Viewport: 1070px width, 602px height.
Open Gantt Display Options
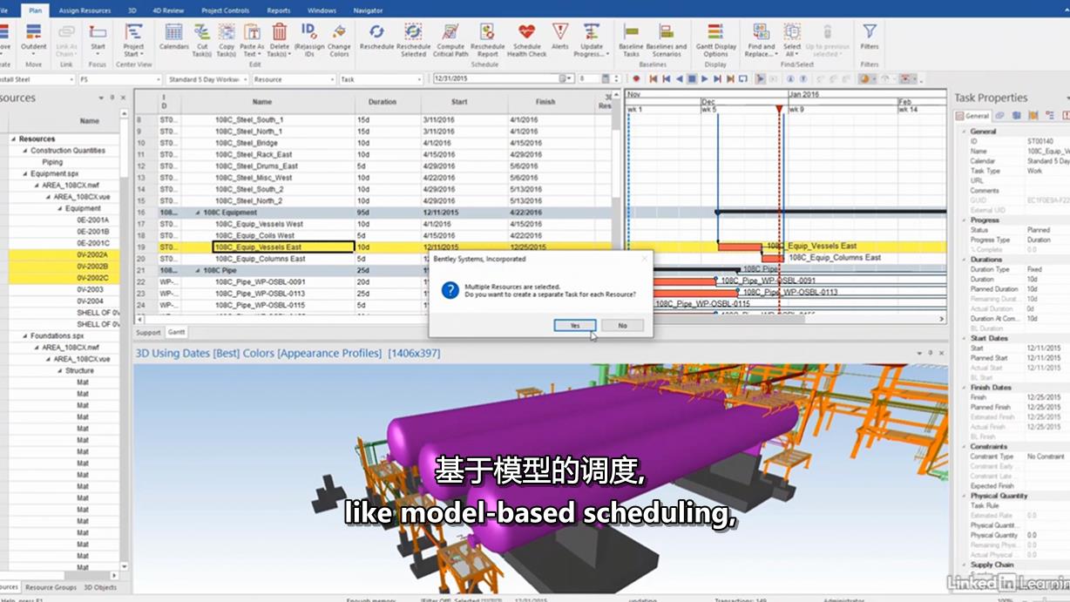tap(715, 39)
